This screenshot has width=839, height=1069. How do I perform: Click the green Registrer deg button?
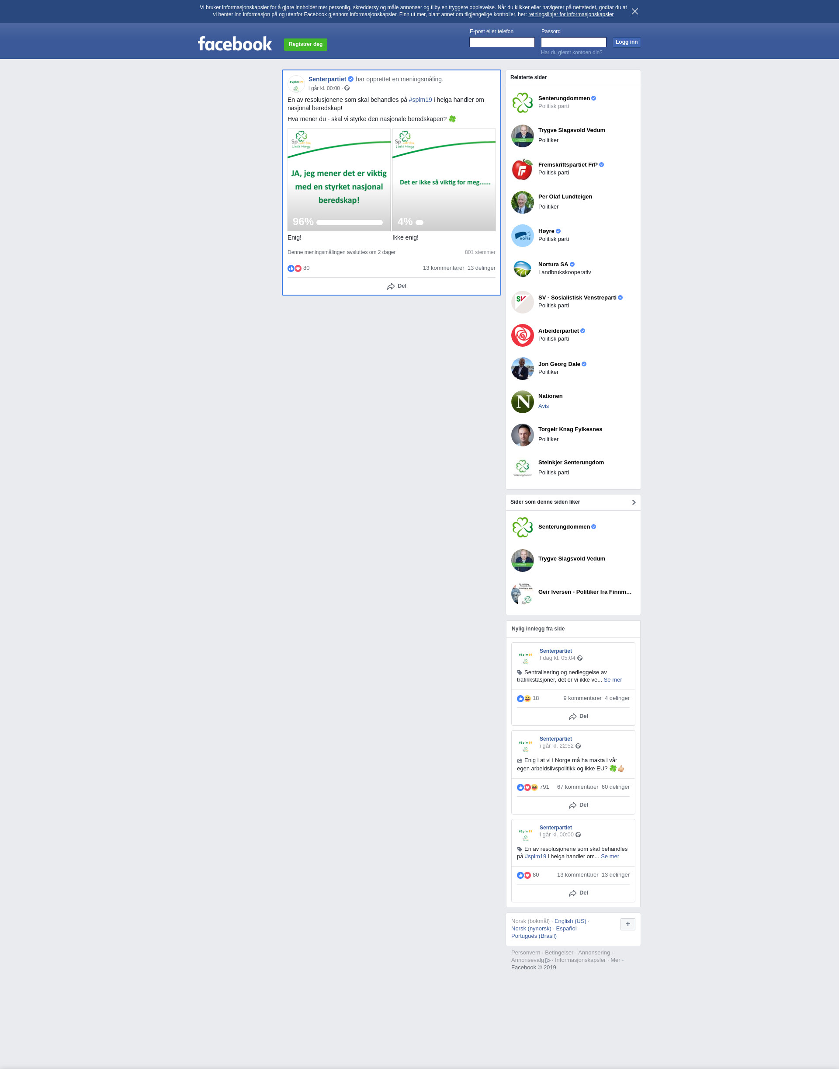coord(305,44)
